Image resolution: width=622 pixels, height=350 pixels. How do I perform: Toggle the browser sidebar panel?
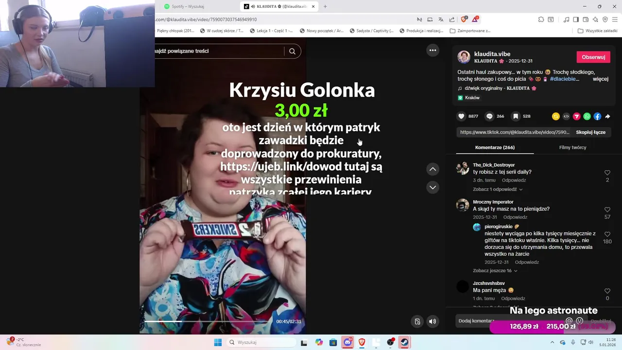coord(576,19)
